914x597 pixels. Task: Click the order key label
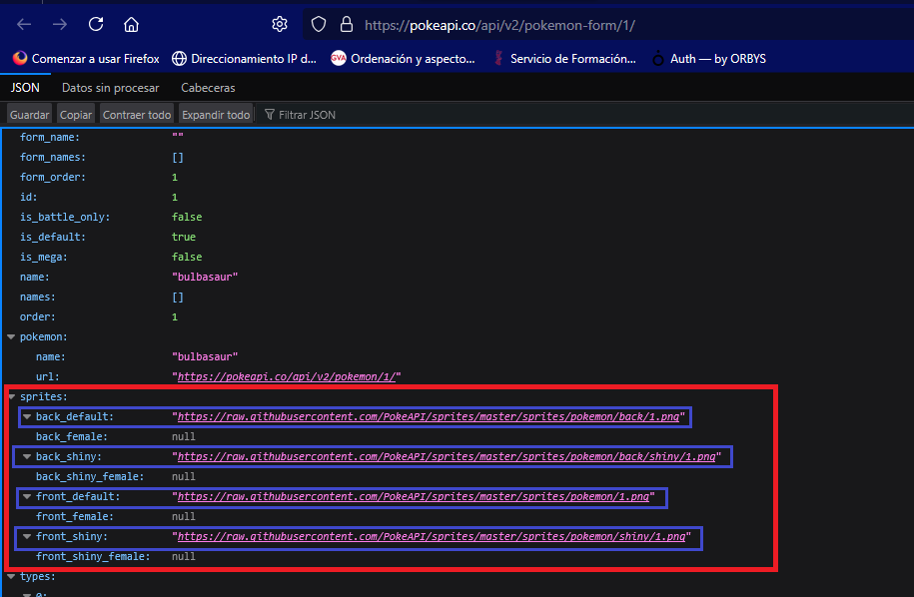coord(37,316)
